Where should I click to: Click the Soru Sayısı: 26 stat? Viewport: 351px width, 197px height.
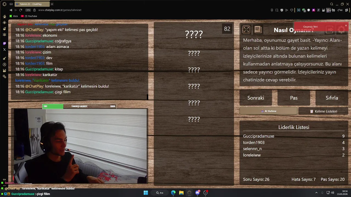[256, 179]
